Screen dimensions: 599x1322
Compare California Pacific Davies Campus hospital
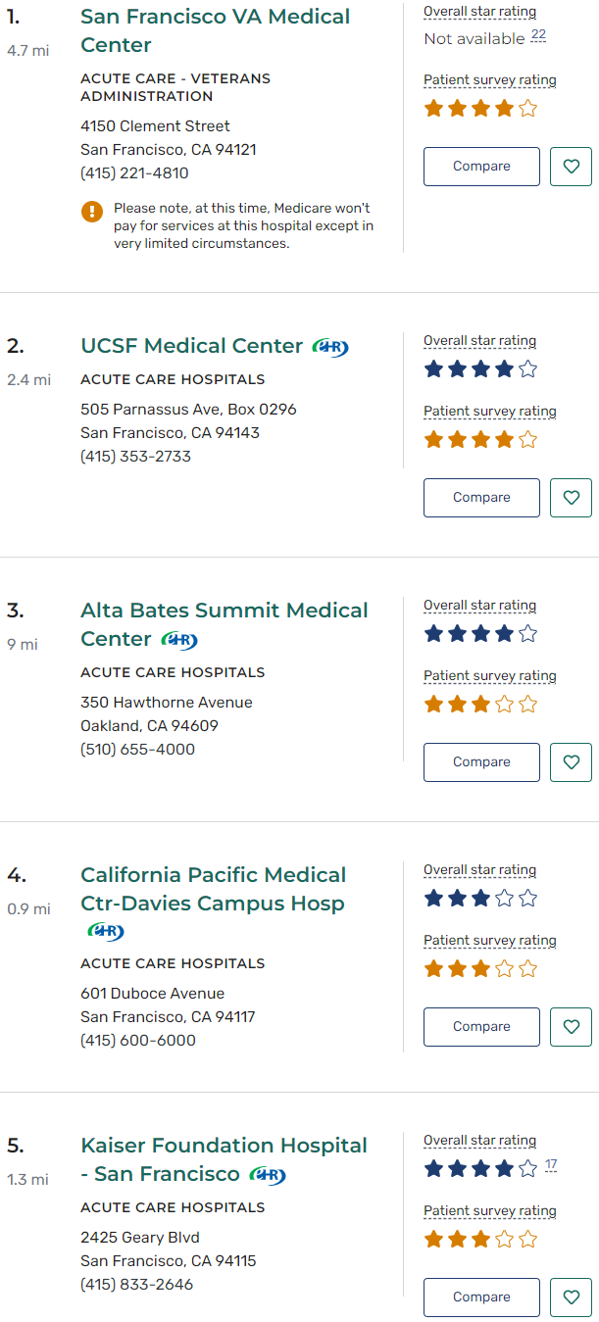click(x=481, y=1027)
